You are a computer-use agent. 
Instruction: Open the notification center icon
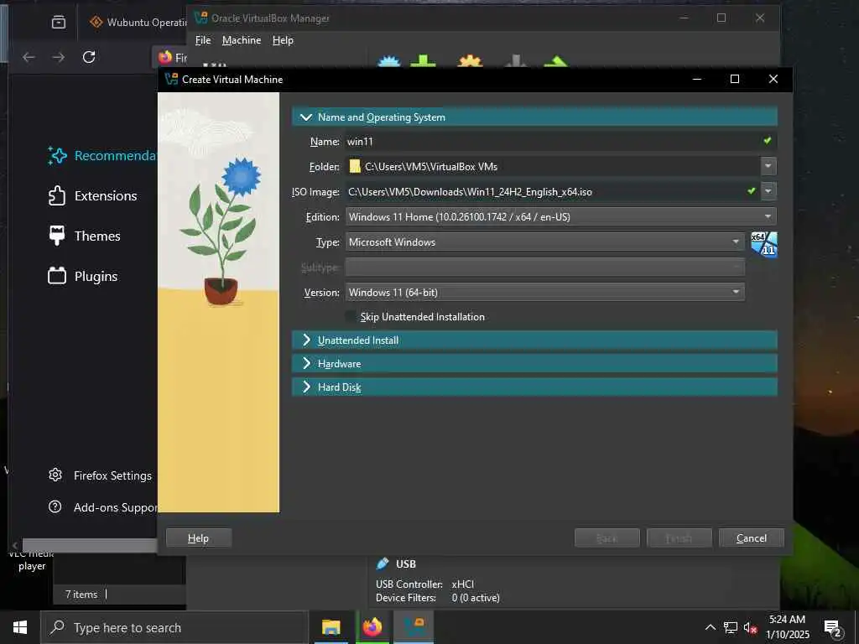point(833,628)
